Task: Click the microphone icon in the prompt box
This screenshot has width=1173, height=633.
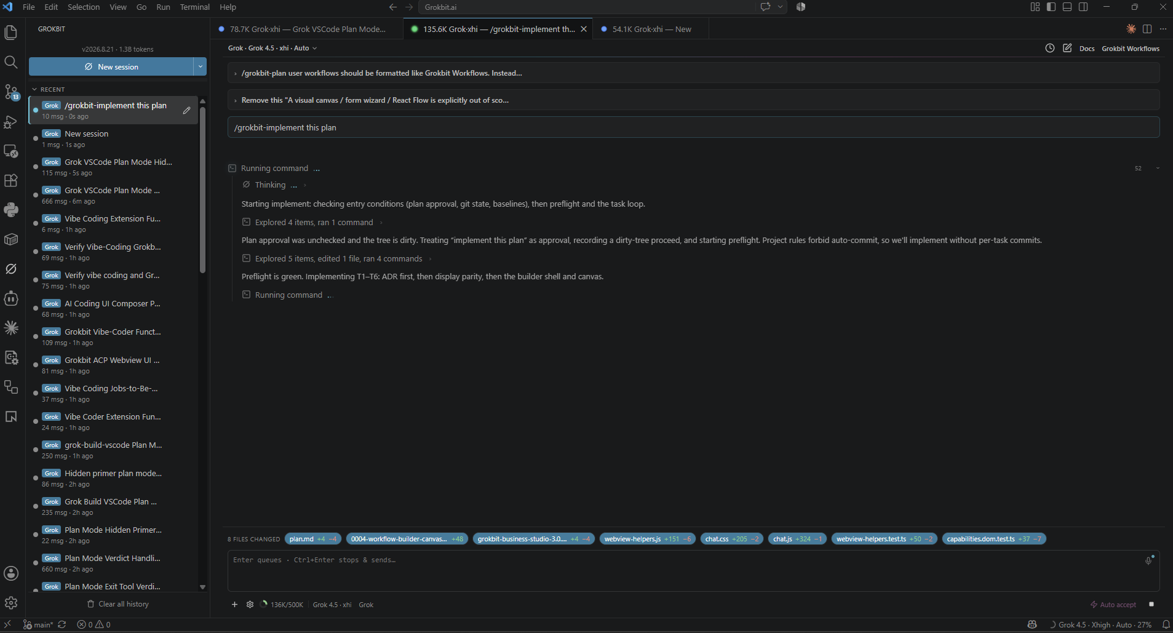Action: [1149, 560]
